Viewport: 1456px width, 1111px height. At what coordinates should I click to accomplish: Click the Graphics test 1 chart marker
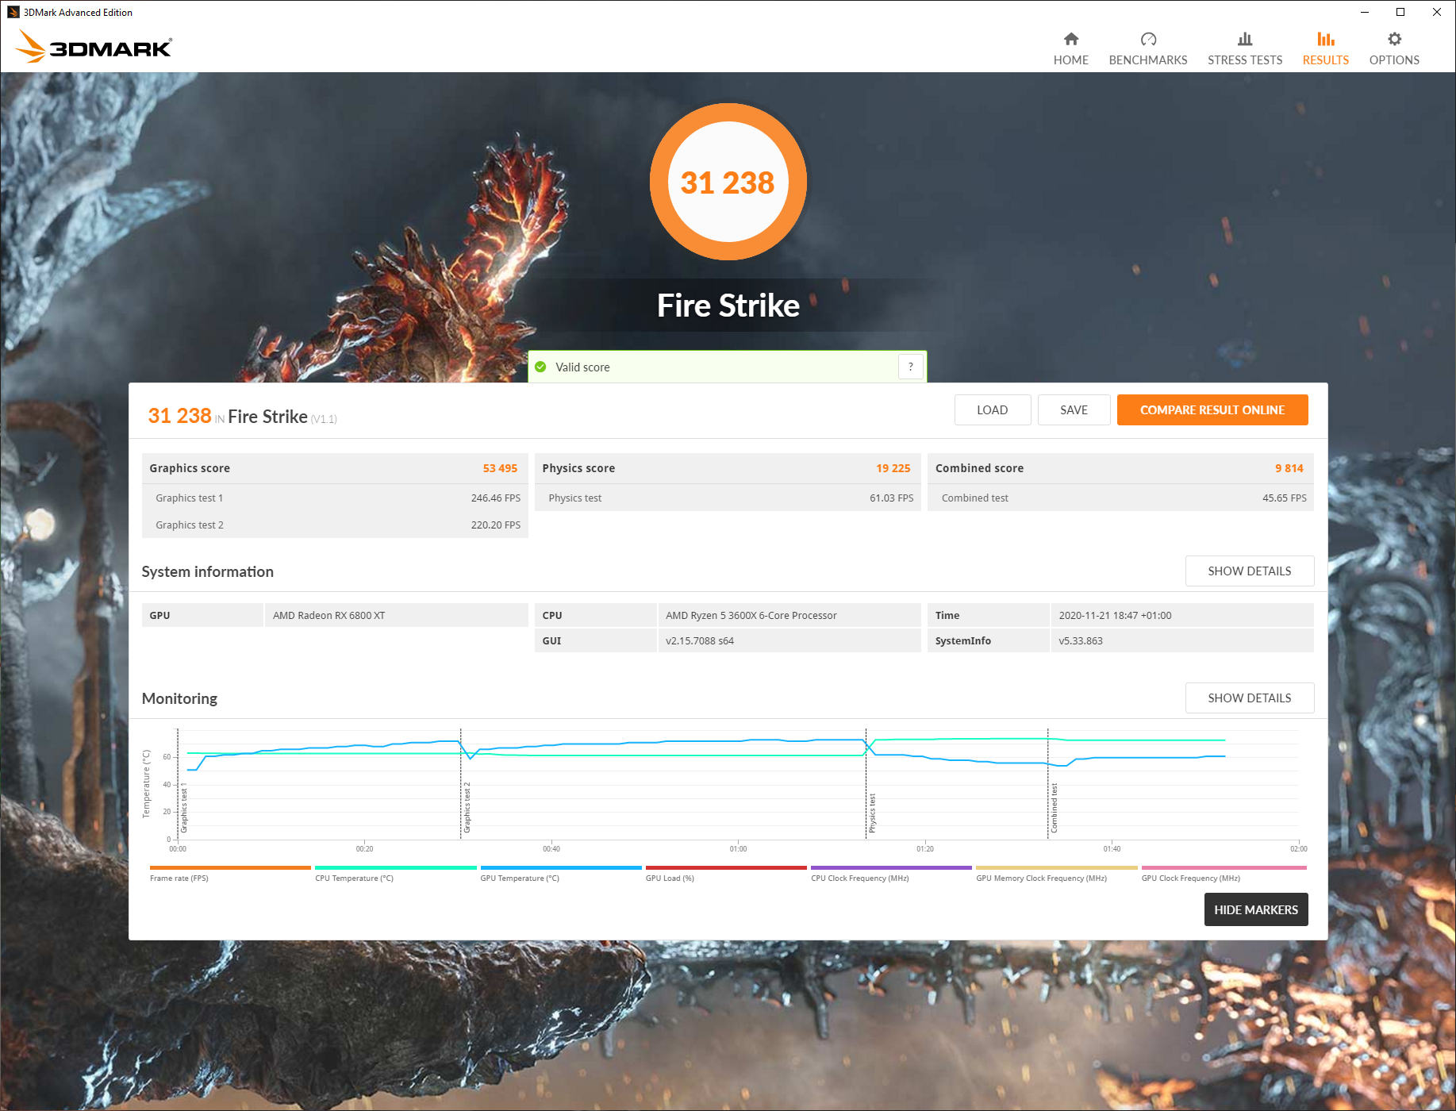(184, 808)
